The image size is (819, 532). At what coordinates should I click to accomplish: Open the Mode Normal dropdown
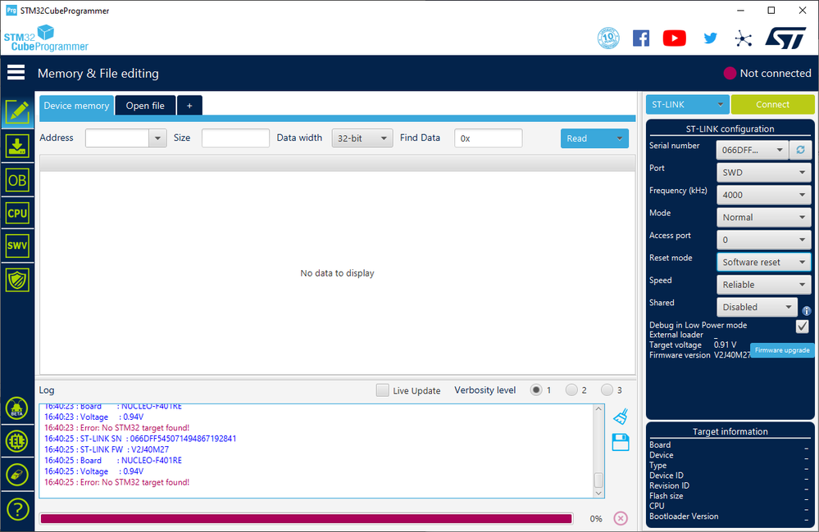pos(763,217)
